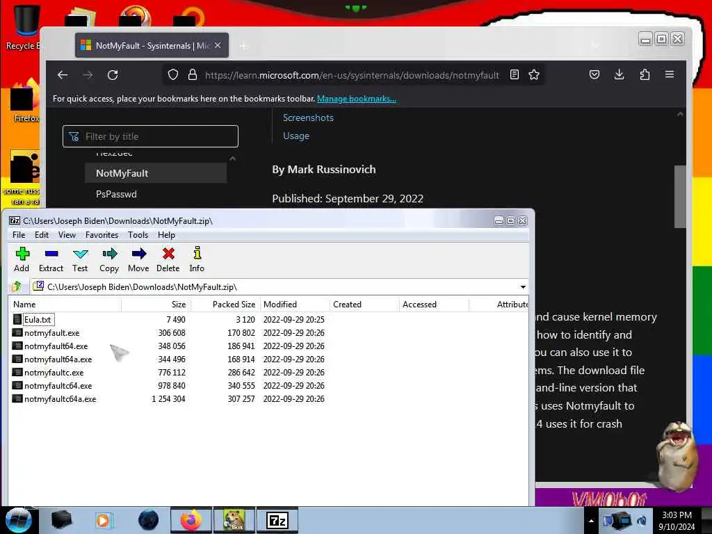
Task: Sort files by Size column header
Action: pyautogui.click(x=156, y=305)
